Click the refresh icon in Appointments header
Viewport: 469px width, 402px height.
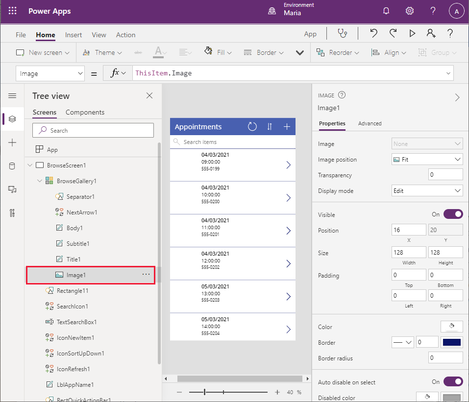(x=252, y=127)
